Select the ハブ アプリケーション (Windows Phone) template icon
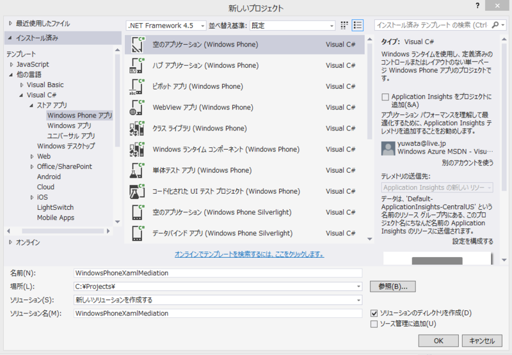The image size is (512, 355). pyautogui.click(x=137, y=66)
